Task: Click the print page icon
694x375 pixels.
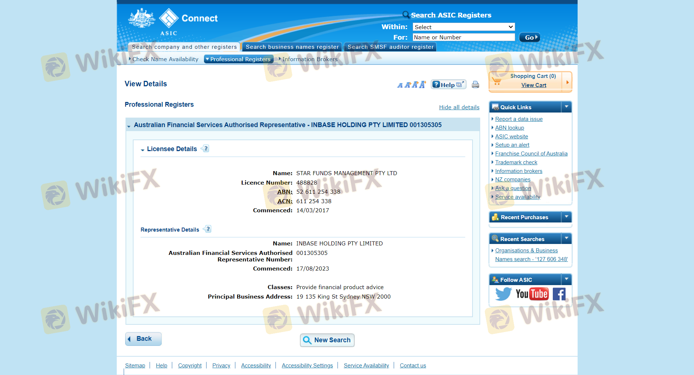Action: 475,85
